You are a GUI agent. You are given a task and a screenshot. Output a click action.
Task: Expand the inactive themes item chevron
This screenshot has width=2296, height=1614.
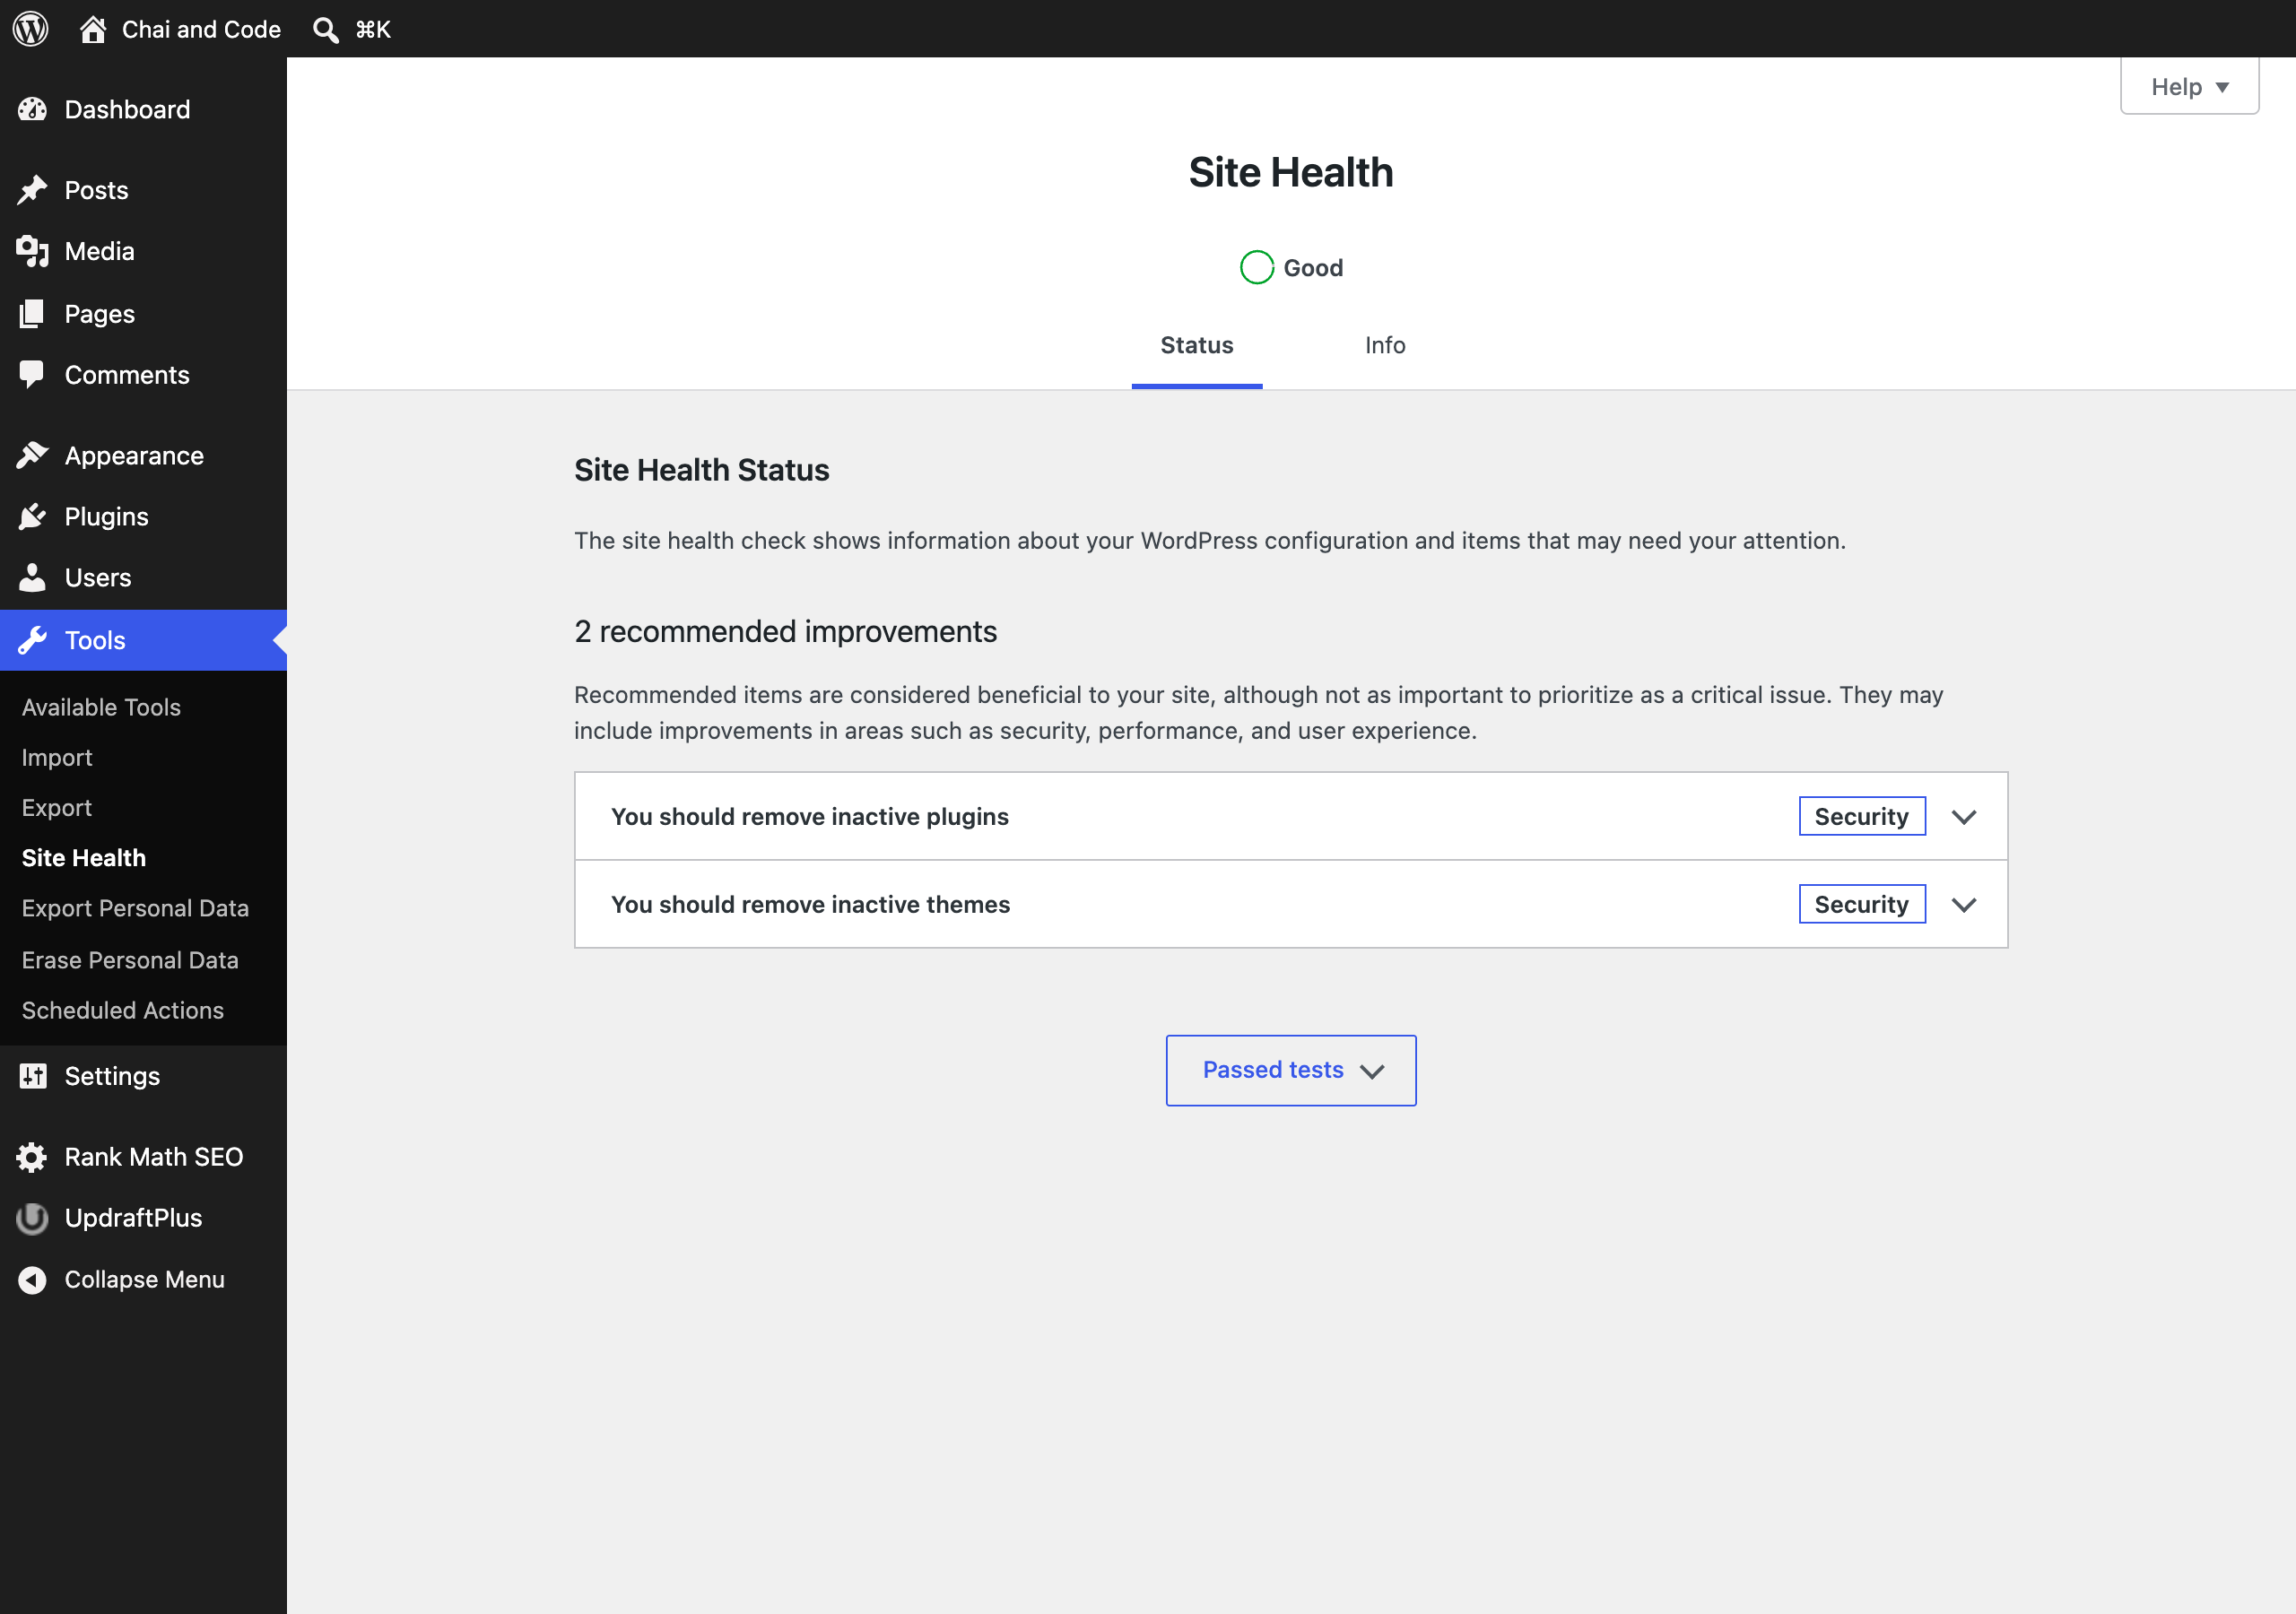pos(1964,905)
